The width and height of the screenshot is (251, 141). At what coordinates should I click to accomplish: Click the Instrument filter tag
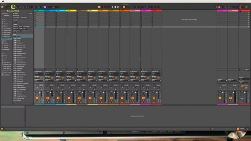(16, 17)
